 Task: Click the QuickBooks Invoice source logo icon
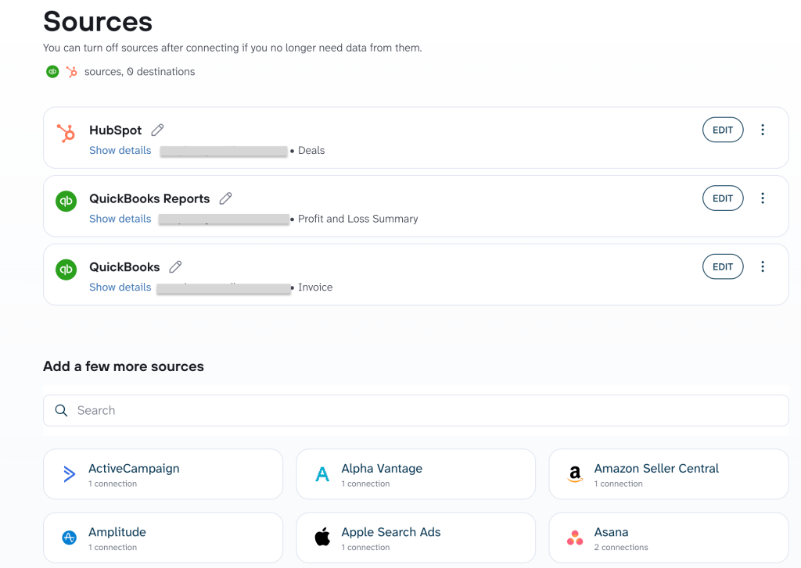(66, 270)
